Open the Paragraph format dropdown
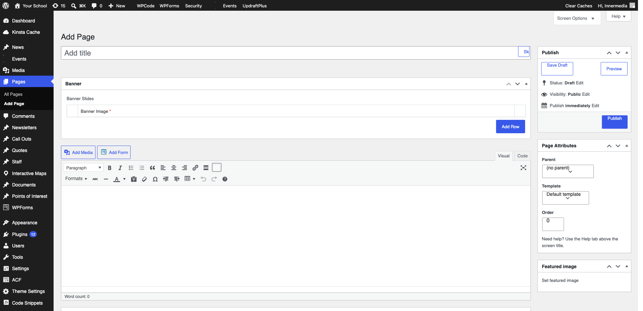Image resolution: width=643 pixels, height=311 pixels. 83,168
